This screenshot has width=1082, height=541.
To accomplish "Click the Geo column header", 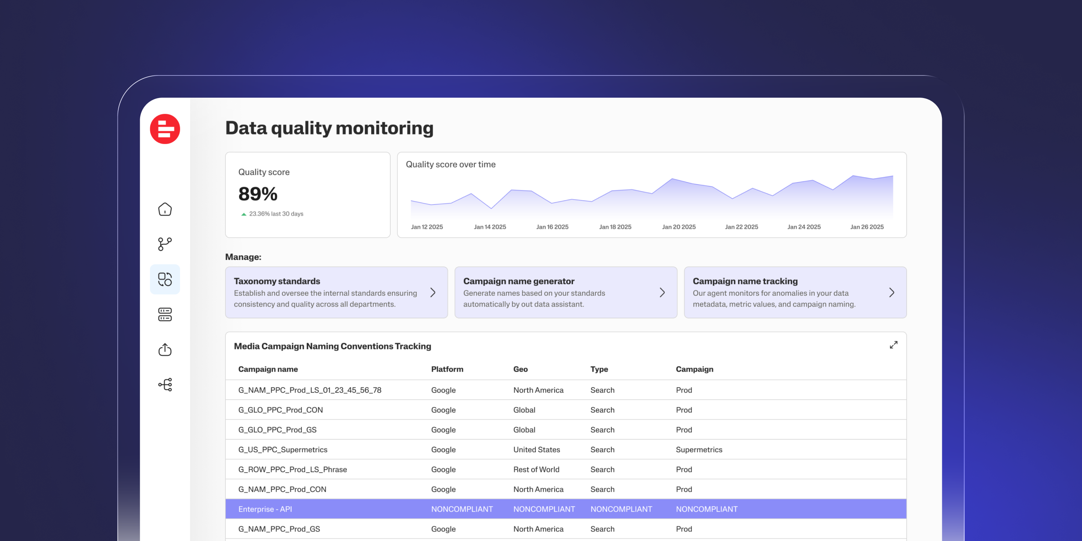I will click(520, 369).
